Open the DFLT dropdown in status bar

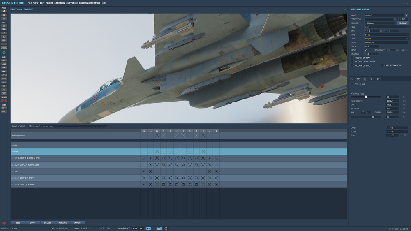[5, 229]
